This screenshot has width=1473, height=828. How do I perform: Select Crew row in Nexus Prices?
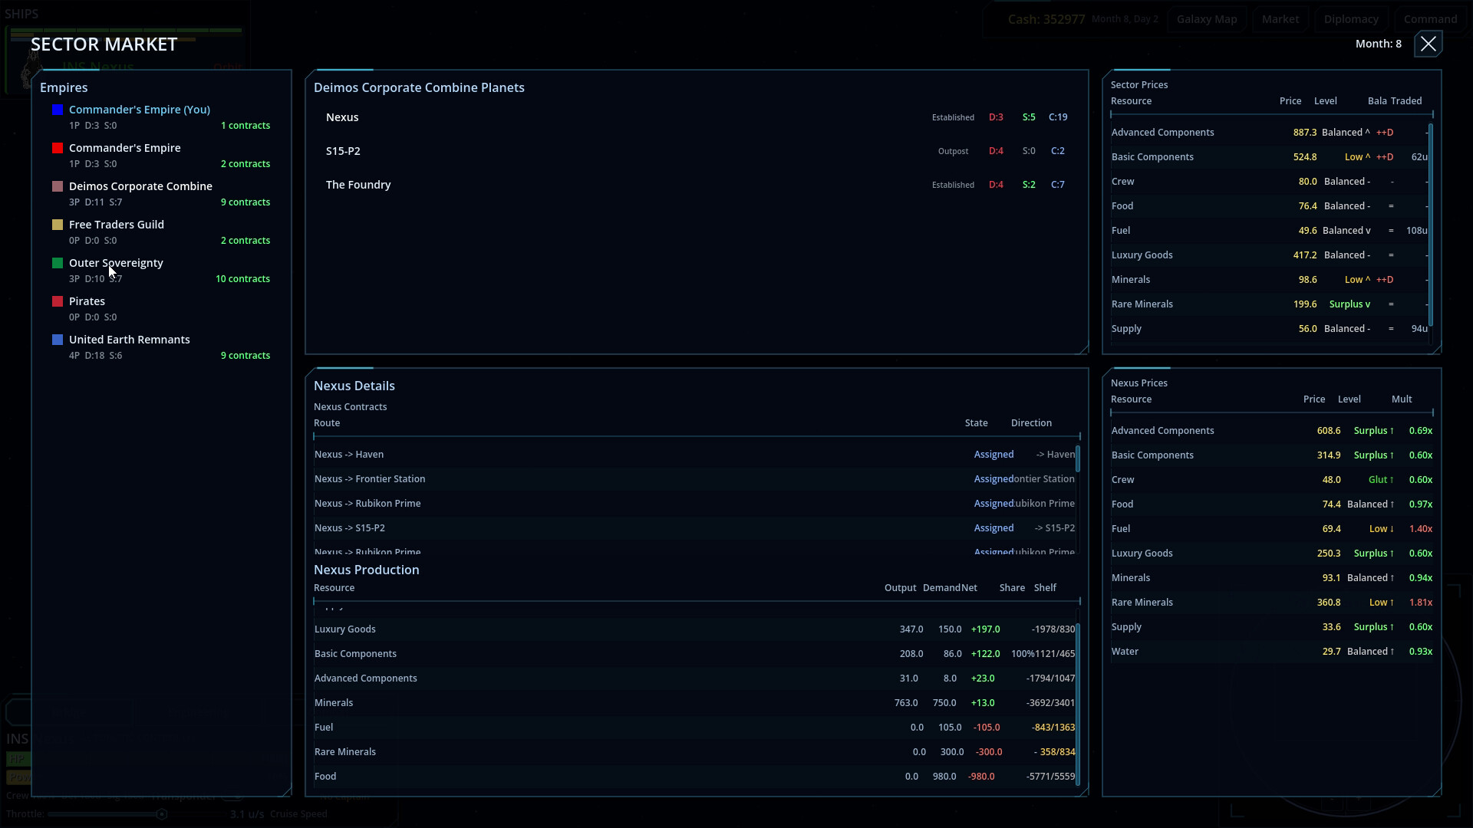1272,480
